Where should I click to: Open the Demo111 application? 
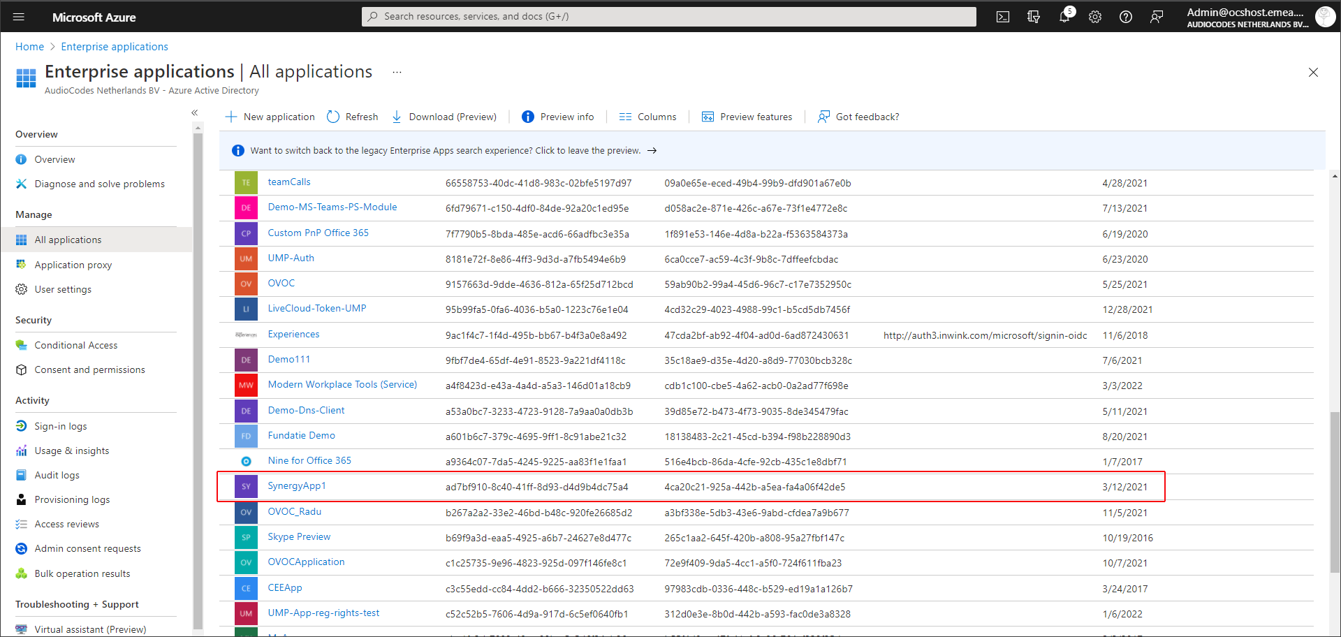(x=289, y=359)
